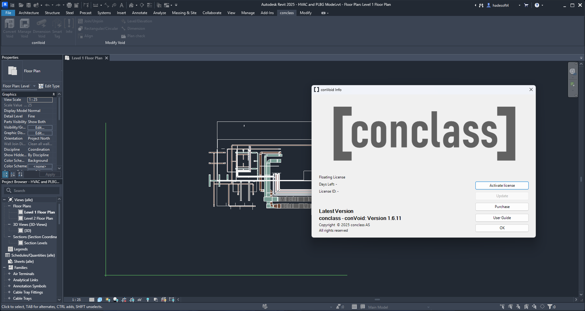The width and height of the screenshot is (585, 311).
Task: Print the current view
Action: point(69,5)
